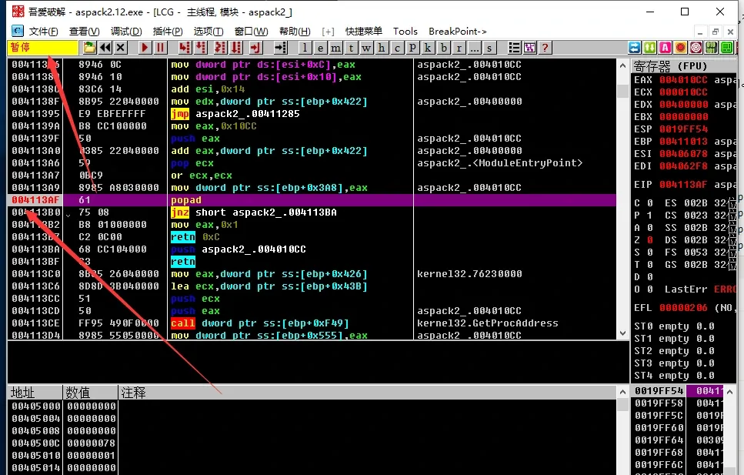
Task: Pause execution with the red pause icon
Action: tap(160, 48)
